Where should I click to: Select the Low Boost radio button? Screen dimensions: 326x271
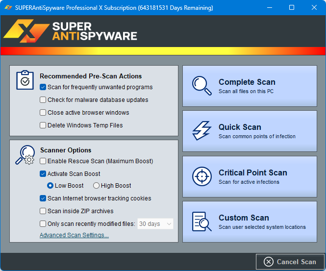coord(50,186)
